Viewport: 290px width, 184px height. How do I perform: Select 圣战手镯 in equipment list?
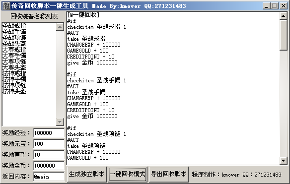point(14,32)
